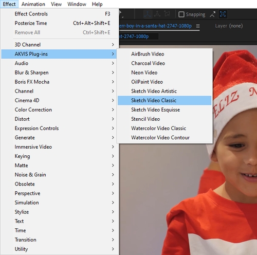Screen dimensions: 257x255
Task: Expand the Obsolete submenu
Action: 59,184
